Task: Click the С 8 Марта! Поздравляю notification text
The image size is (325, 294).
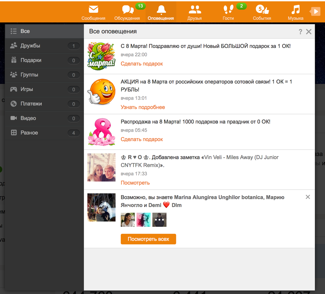Action: [x=206, y=46]
